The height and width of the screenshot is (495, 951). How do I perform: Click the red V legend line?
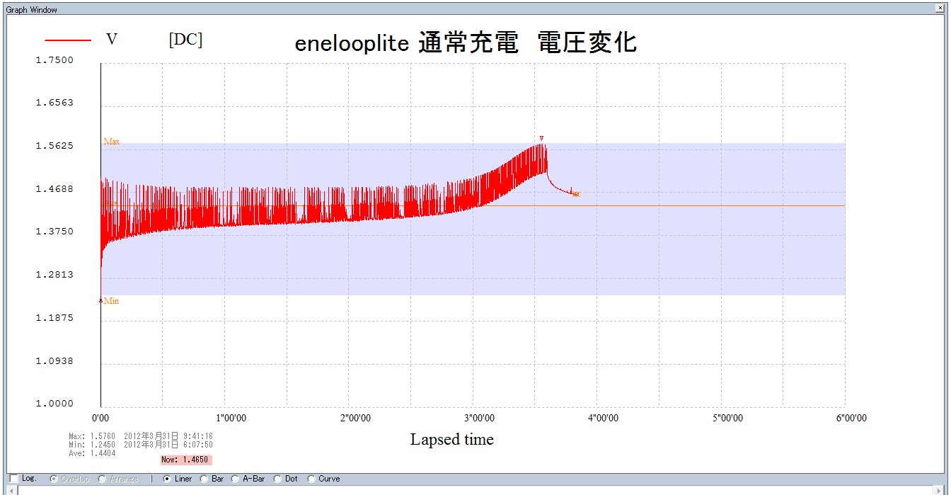pyautogui.click(x=68, y=41)
